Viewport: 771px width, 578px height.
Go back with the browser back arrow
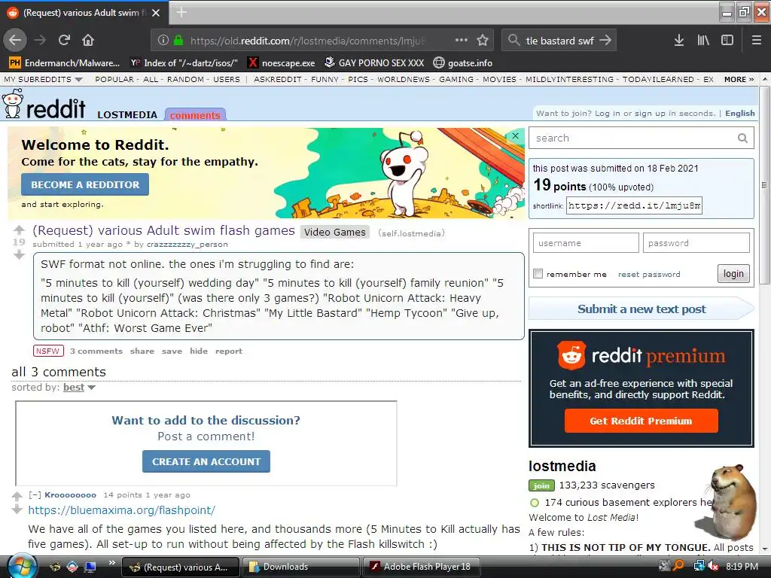[x=15, y=41]
